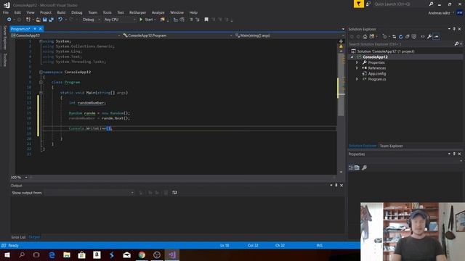Screen dimensions: 465x261
Task: Switch to Error List tab
Action: (18, 237)
